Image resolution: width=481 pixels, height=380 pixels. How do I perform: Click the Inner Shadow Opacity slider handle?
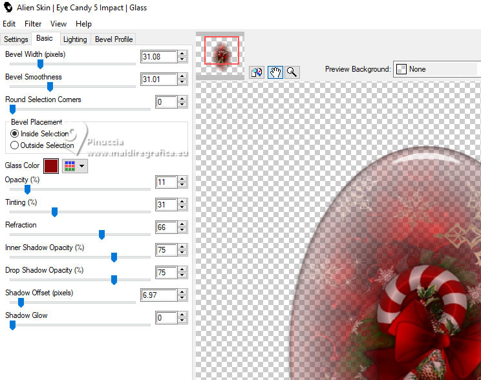tap(114, 257)
